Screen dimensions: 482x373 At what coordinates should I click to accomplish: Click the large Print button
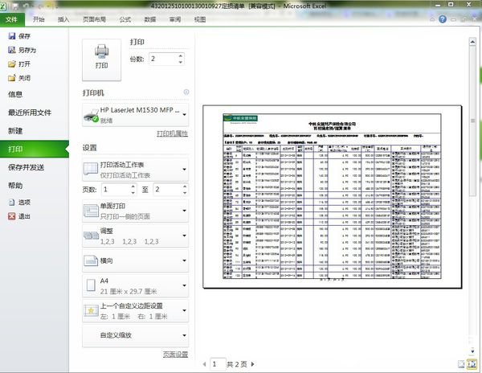(x=101, y=60)
